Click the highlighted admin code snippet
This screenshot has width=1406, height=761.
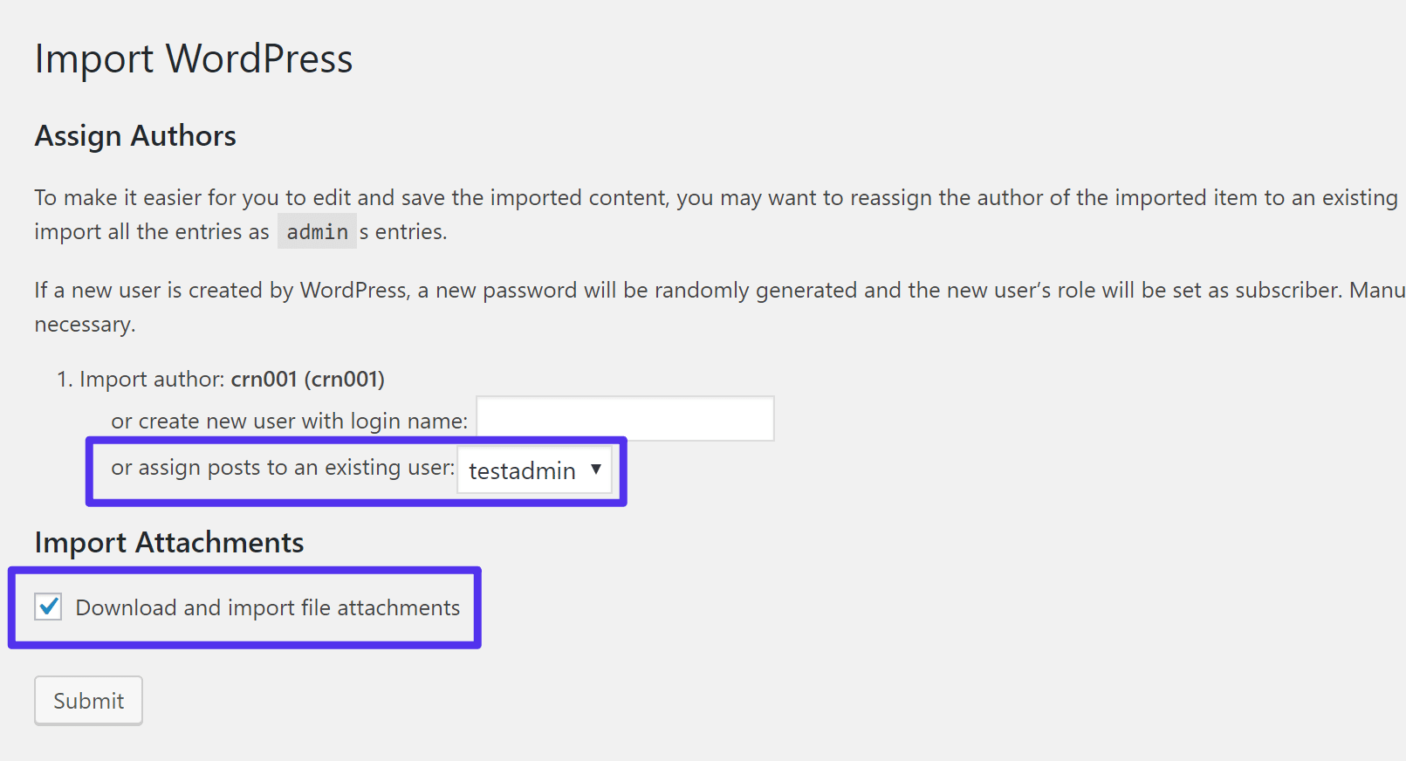tap(317, 231)
